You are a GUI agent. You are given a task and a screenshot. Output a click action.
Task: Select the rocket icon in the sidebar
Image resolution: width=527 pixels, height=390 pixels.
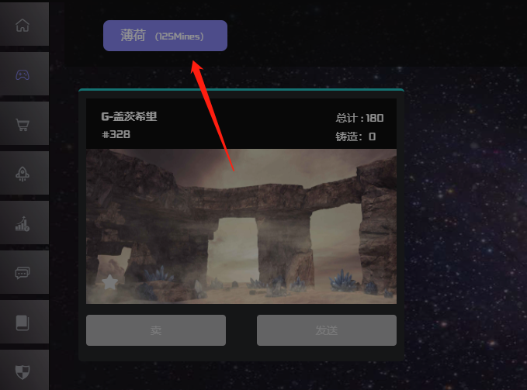coord(23,174)
